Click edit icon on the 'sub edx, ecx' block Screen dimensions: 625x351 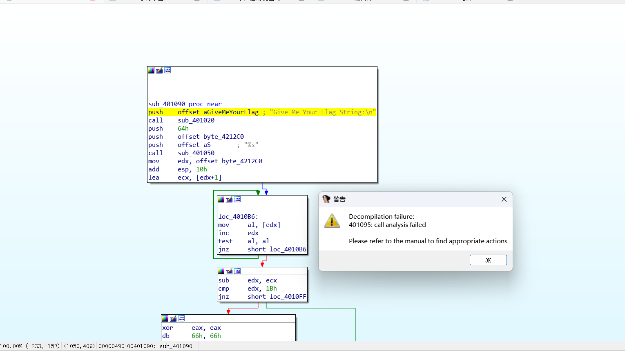(229, 271)
